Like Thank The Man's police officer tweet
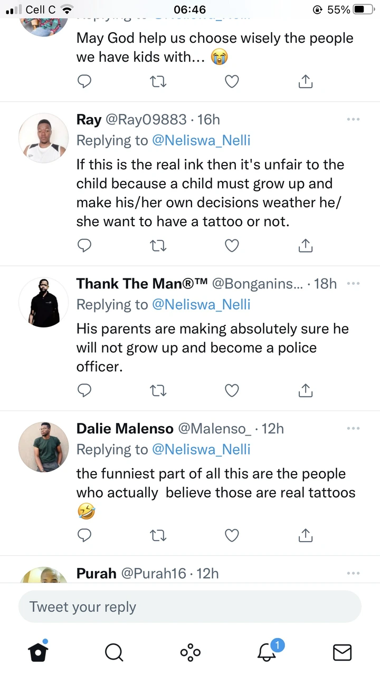Image resolution: width=380 pixels, height=675 pixels. tap(232, 390)
